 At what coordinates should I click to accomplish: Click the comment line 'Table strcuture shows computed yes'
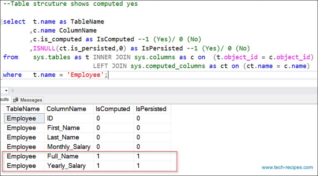(70, 4)
